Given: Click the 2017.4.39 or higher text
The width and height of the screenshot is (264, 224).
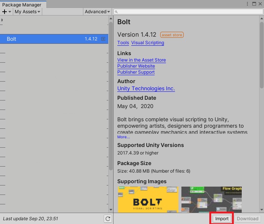Looking at the screenshot, I should pos(138,153).
